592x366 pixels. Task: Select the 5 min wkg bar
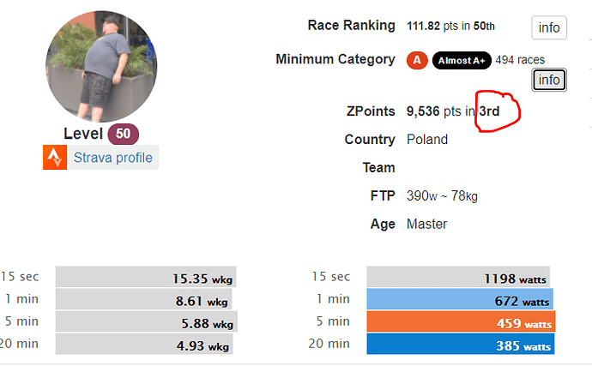pyautogui.click(x=147, y=321)
